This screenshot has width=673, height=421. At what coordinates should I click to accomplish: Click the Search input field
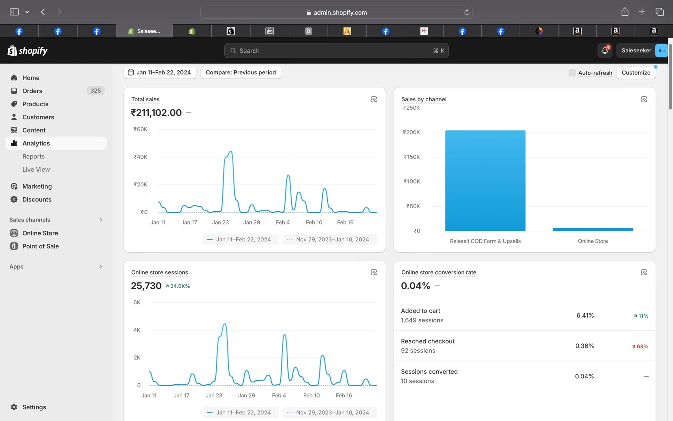pos(336,51)
